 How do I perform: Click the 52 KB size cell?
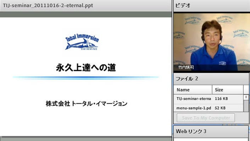click(x=220, y=108)
